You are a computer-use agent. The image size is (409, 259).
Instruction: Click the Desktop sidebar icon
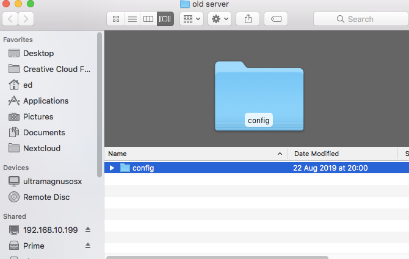(14, 54)
